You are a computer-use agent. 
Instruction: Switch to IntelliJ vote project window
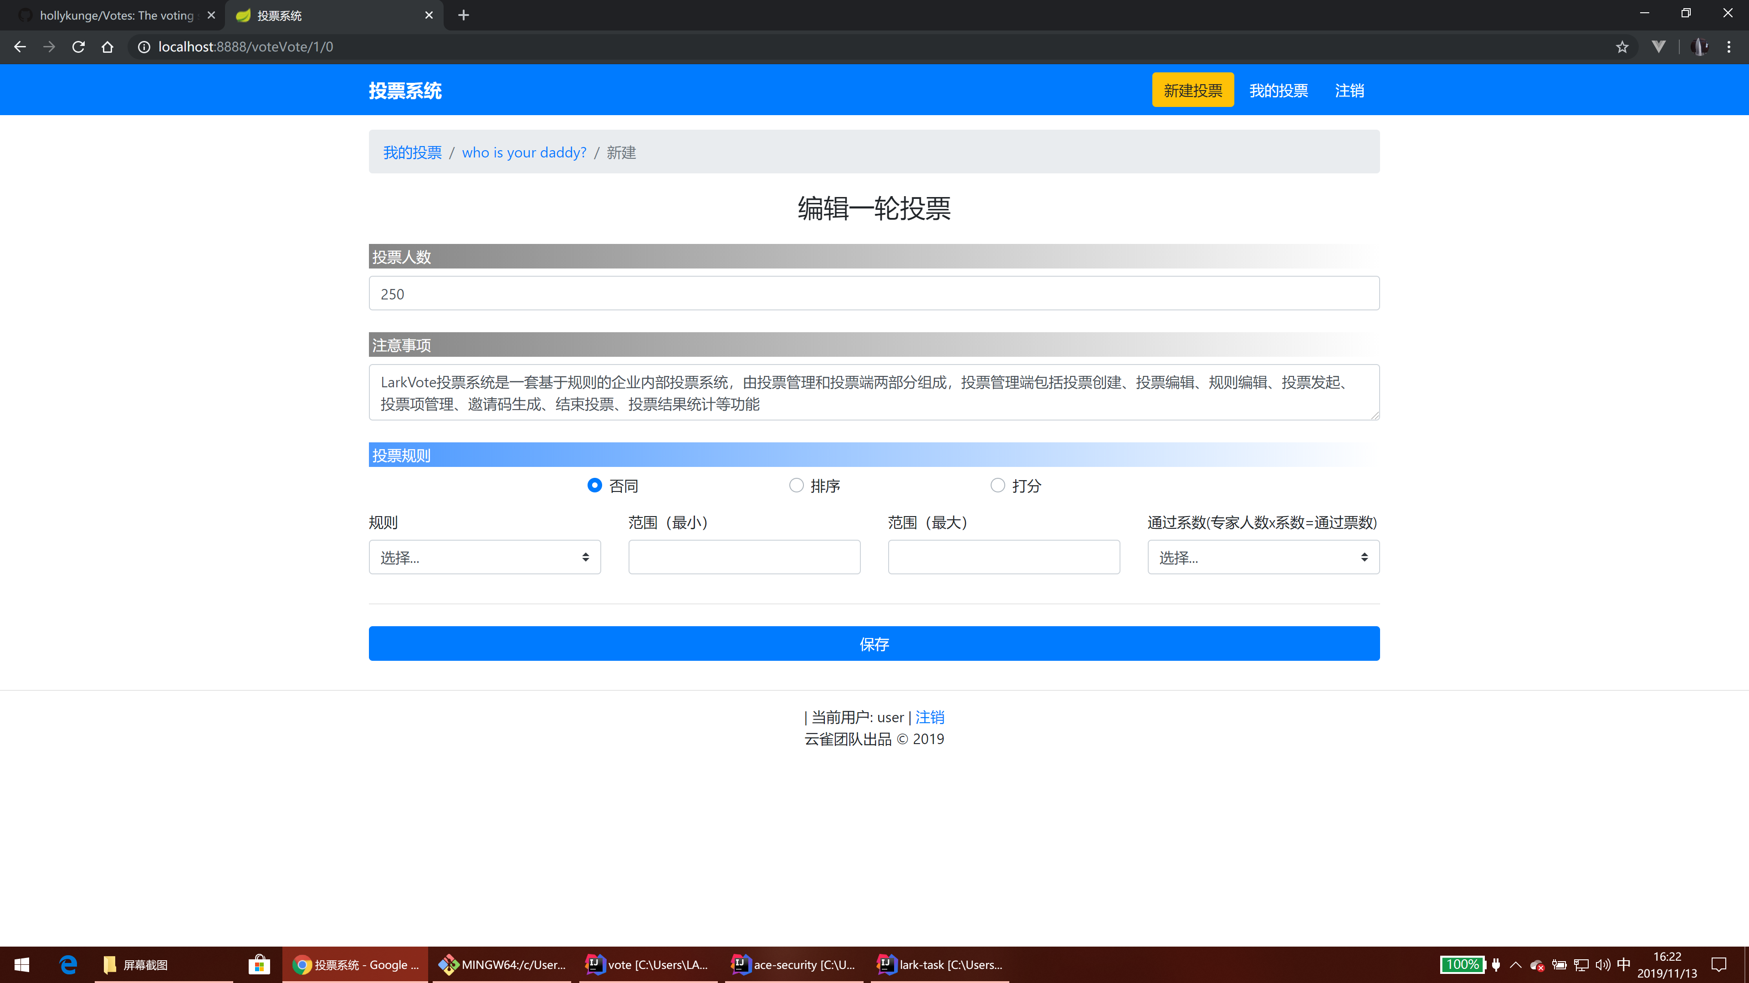[647, 964]
